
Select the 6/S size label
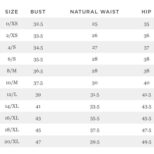[12, 59]
